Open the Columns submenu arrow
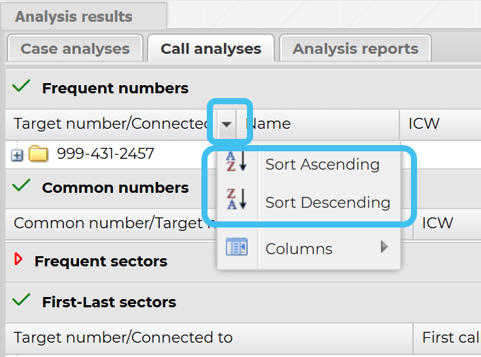481x357 pixels. click(x=385, y=247)
